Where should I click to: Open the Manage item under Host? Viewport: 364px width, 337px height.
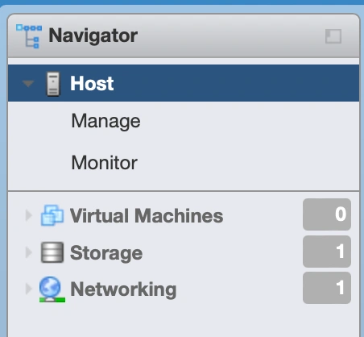(105, 121)
